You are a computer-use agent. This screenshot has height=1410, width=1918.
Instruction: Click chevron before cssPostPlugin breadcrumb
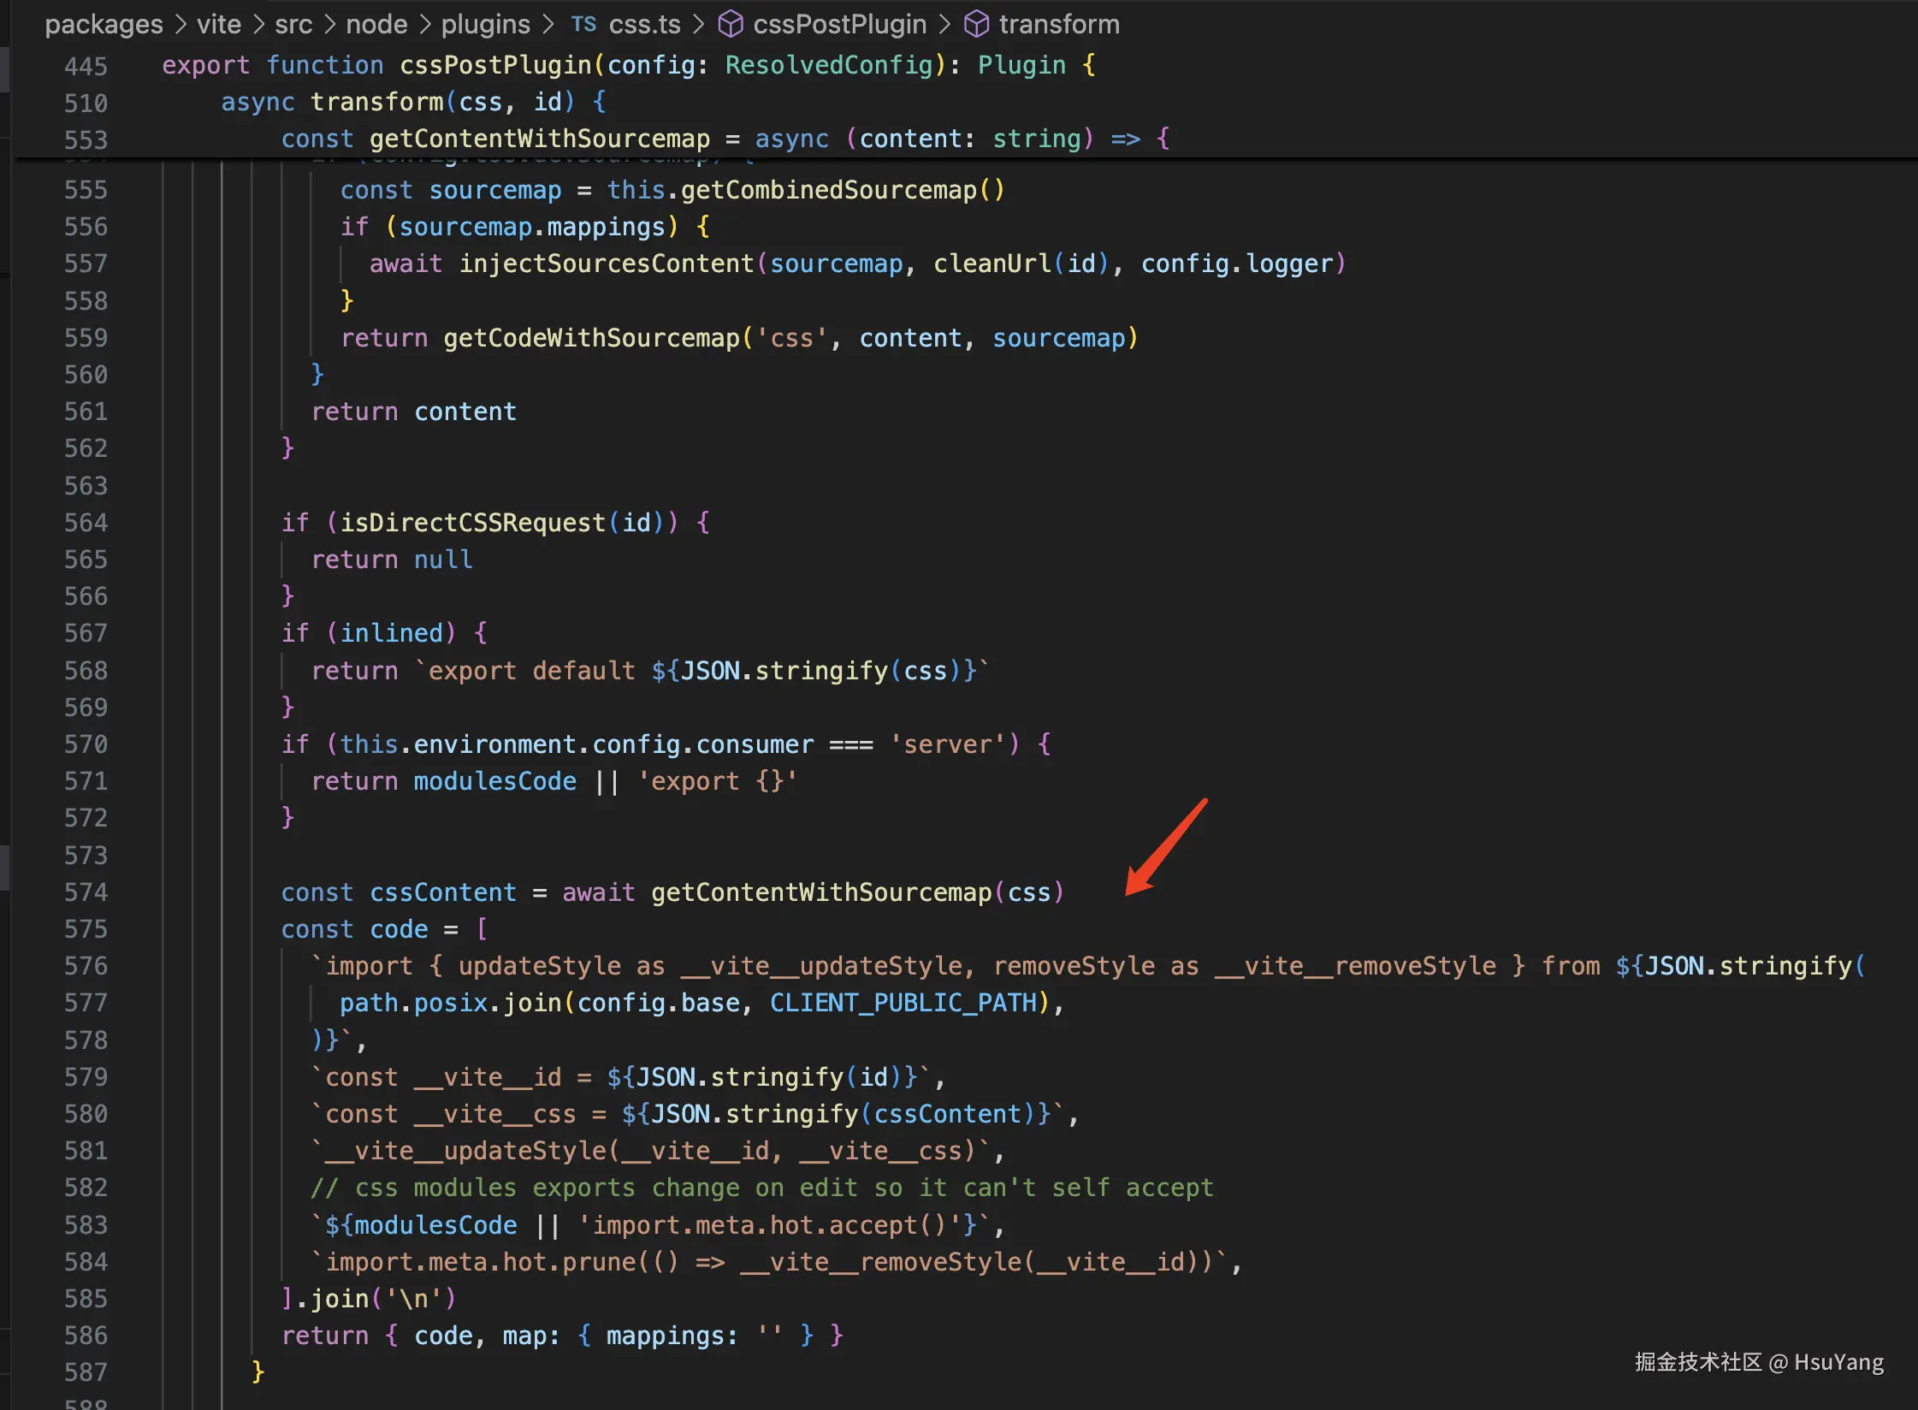coord(699,24)
